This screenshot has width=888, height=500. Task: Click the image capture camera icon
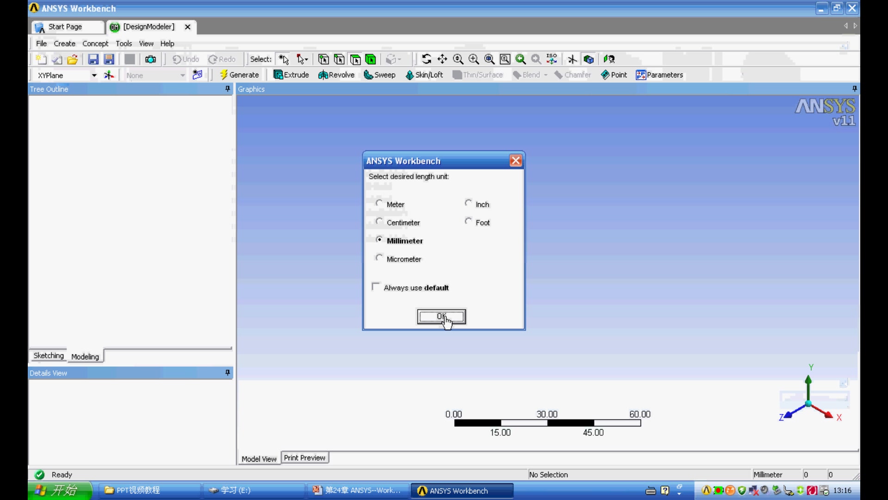pos(150,59)
